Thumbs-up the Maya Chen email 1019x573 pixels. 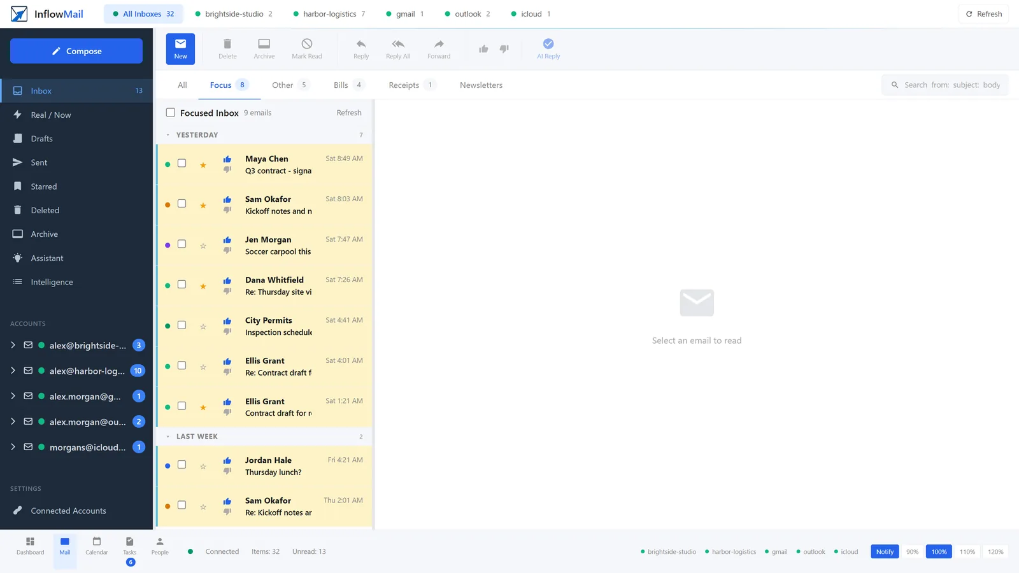(227, 159)
